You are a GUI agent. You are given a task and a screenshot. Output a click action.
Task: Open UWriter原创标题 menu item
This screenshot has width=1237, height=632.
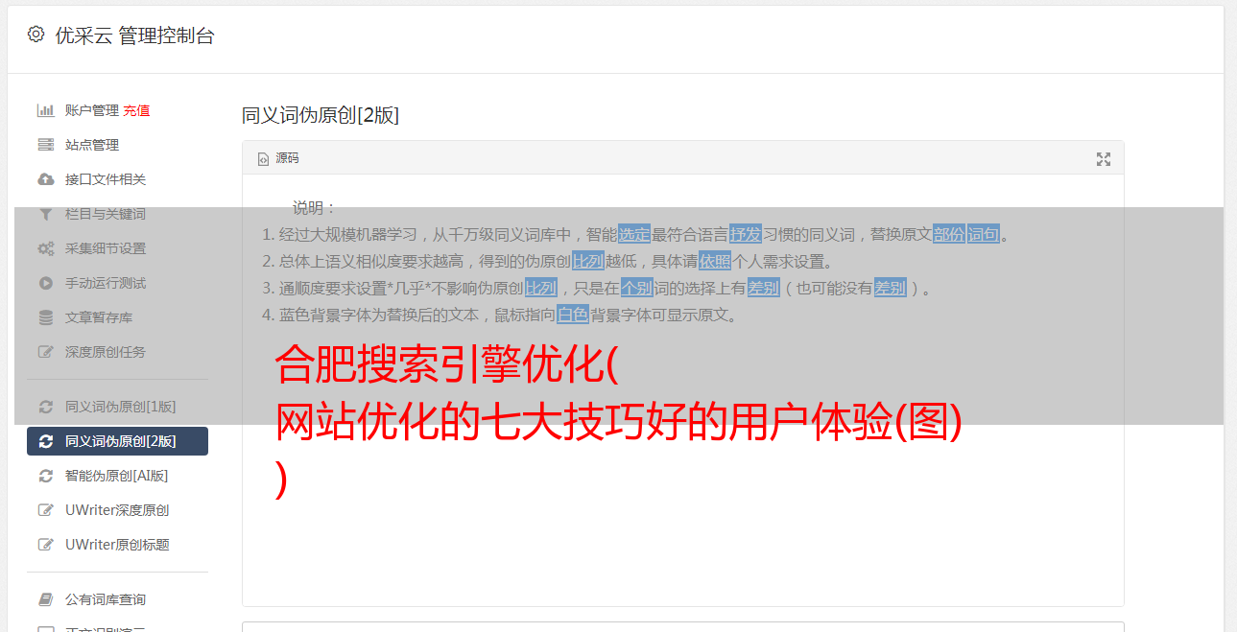[x=117, y=545]
